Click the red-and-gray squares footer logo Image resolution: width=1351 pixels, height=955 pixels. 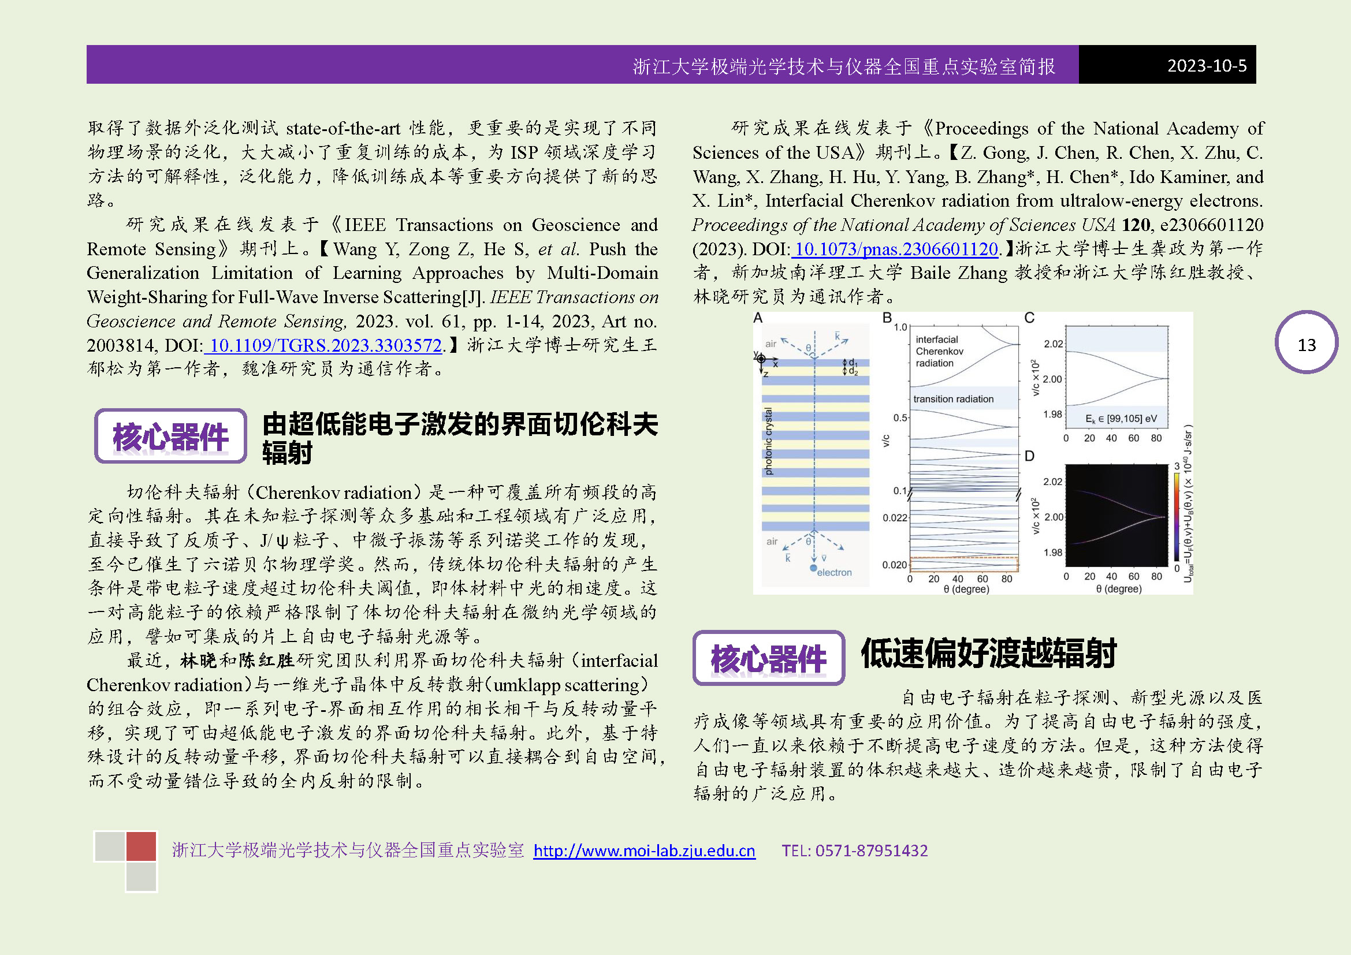point(126,861)
